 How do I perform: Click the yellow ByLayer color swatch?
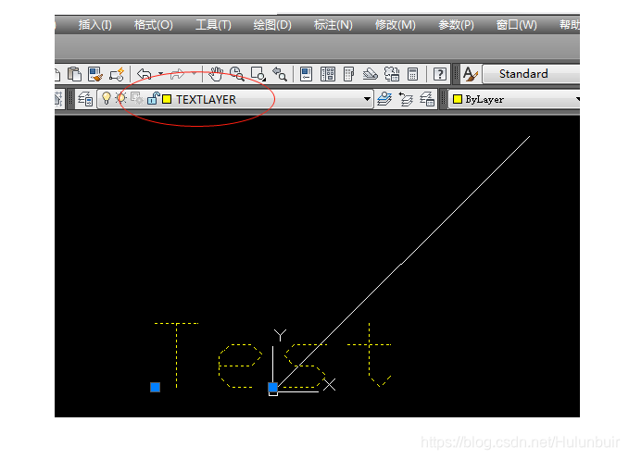coord(458,99)
